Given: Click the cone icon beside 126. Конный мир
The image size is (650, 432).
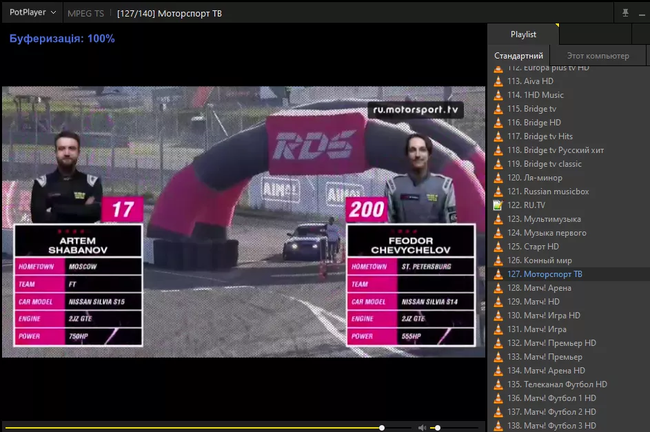Looking at the screenshot, I should (498, 260).
